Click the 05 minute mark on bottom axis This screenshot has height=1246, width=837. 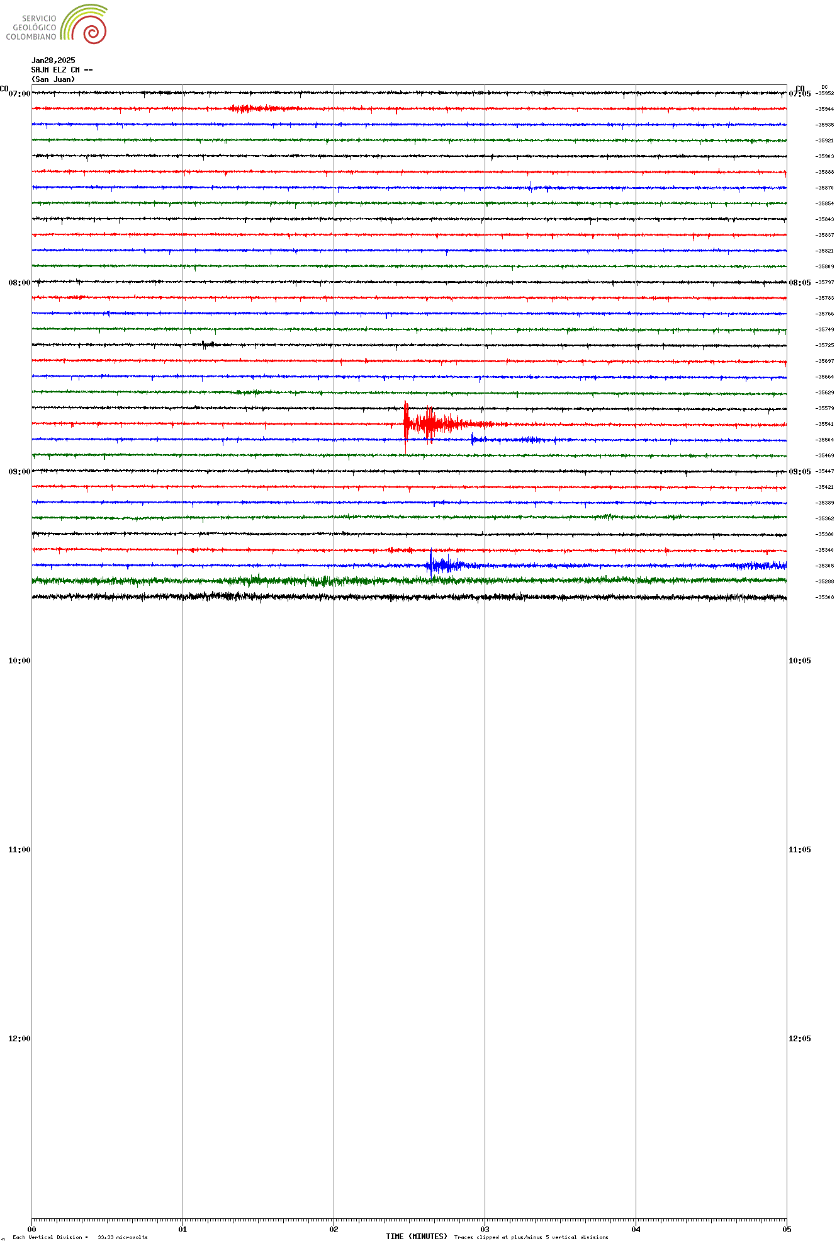point(786,1229)
